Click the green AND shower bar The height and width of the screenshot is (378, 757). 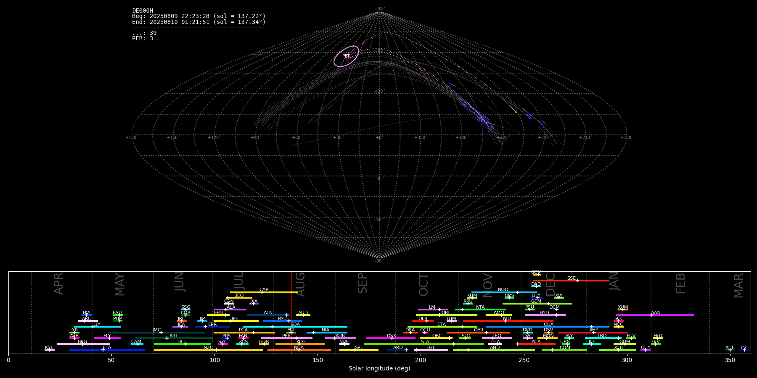pos(494,350)
